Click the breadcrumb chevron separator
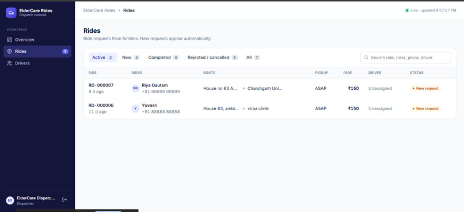The height and width of the screenshot is (212, 464). point(119,10)
